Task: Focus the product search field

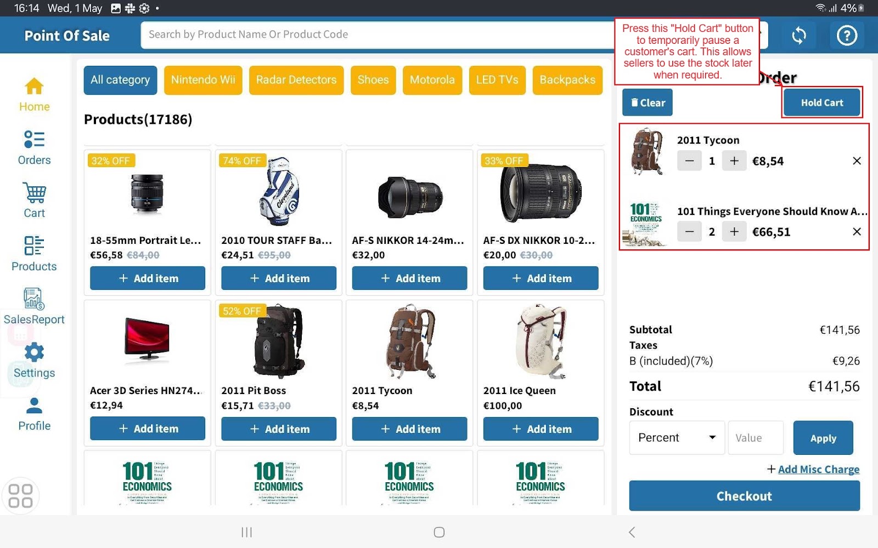Action: [x=373, y=35]
